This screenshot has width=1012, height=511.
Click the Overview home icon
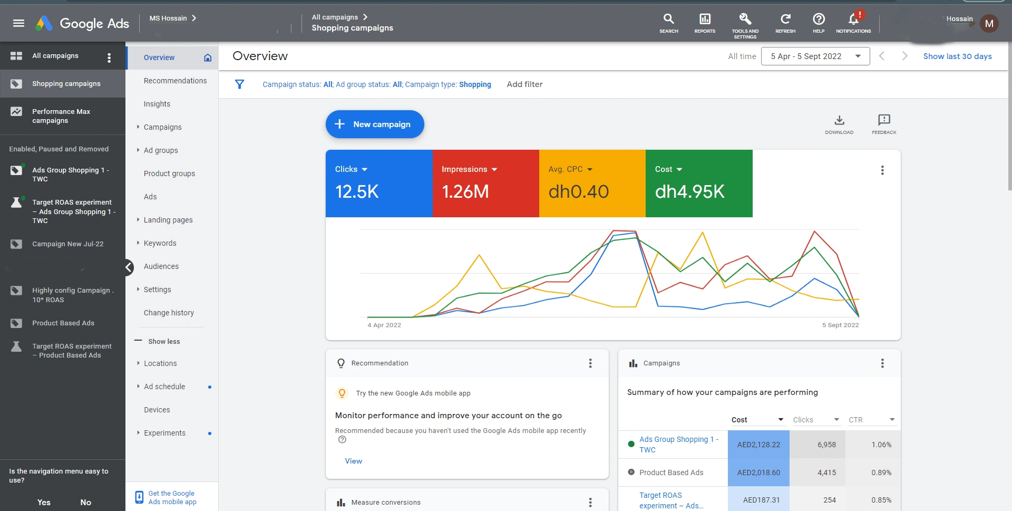208,57
